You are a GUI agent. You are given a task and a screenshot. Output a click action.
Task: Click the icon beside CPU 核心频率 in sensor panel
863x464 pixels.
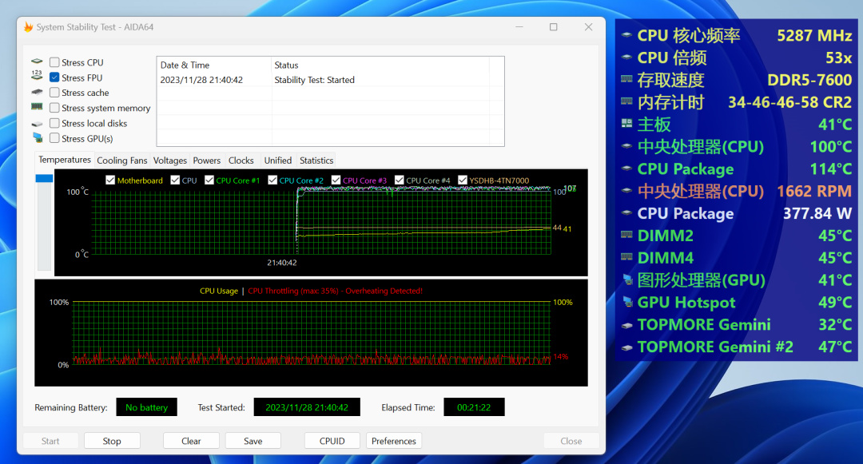pos(626,34)
